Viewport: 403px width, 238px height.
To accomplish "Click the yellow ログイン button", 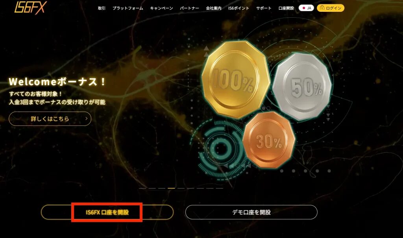I will pos(331,8).
